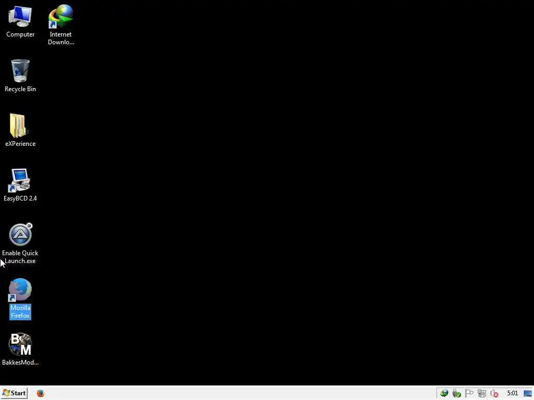Viewport: 534px width, 400px height.
Task: Select the EasyBCD 2.4 shortcut
Action: [20, 185]
